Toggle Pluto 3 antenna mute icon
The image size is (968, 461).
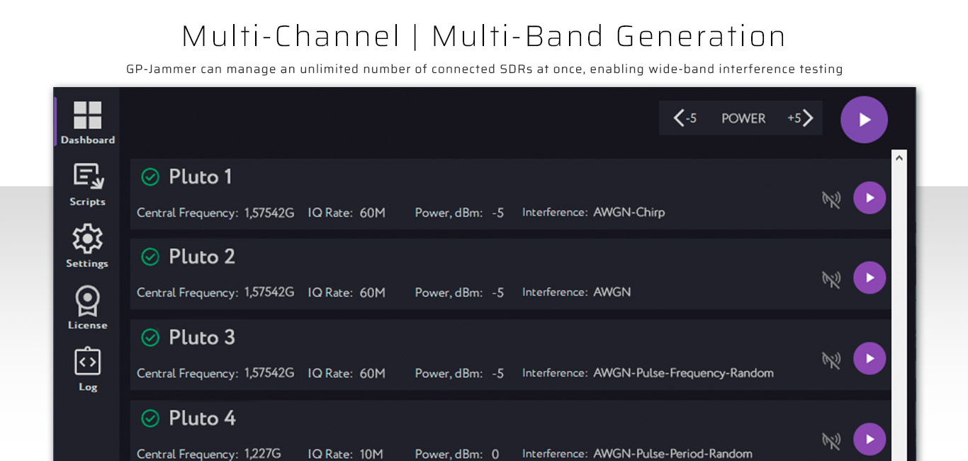pyautogui.click(x=831, y=360)
